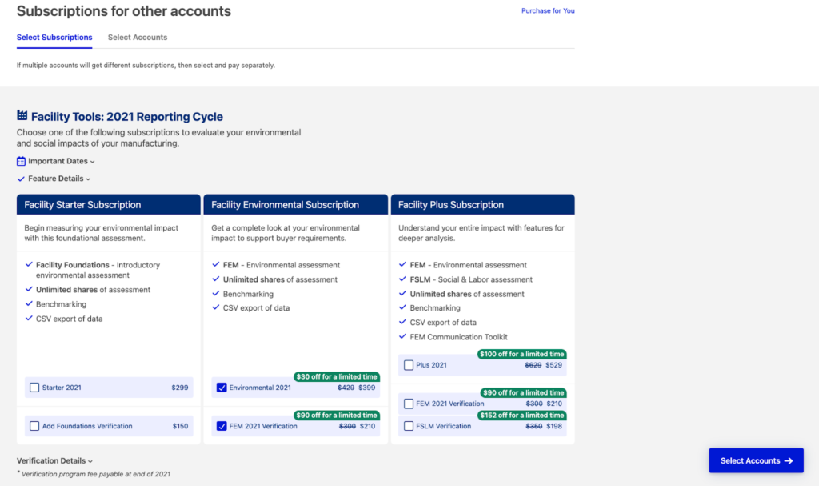Switch to the Select Accounts tab
The image size is (819, 486).
coord(138,38)
